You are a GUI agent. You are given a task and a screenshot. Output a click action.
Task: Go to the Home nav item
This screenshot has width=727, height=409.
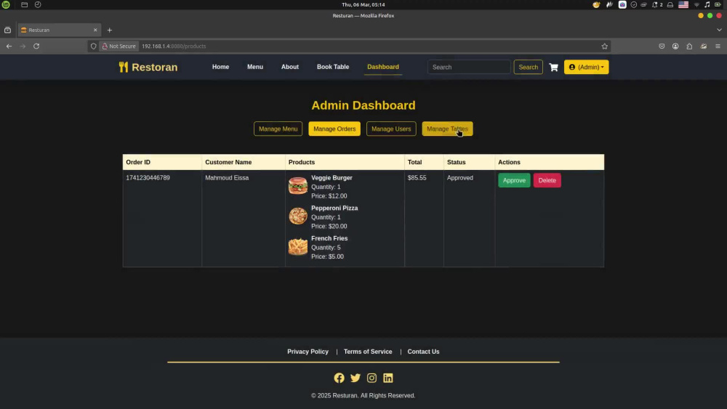pos(221,67)
